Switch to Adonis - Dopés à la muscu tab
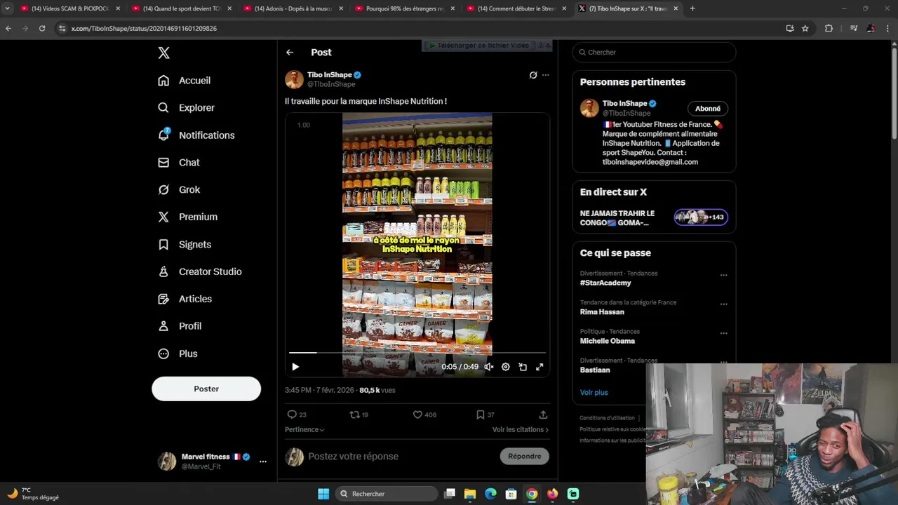This screenshot has height=505, width=898. pos(293,8)
